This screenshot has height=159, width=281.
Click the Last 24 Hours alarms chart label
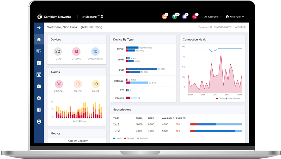79,121
